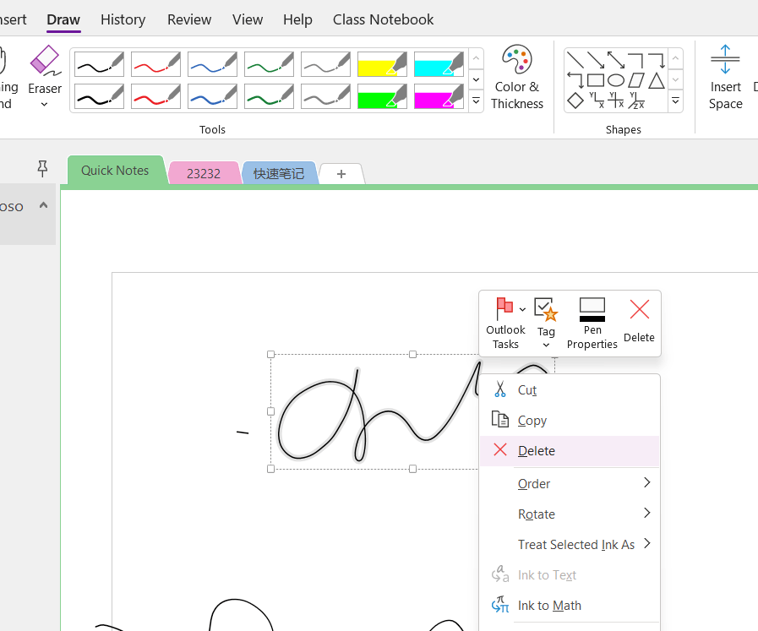Screen dimensions: 758x631
Task: Choose Delete in the context menu
Action: pos(570,450)
